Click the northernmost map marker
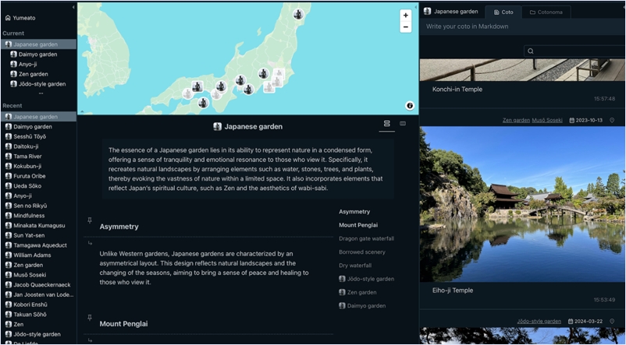 (x=298, y=14)
